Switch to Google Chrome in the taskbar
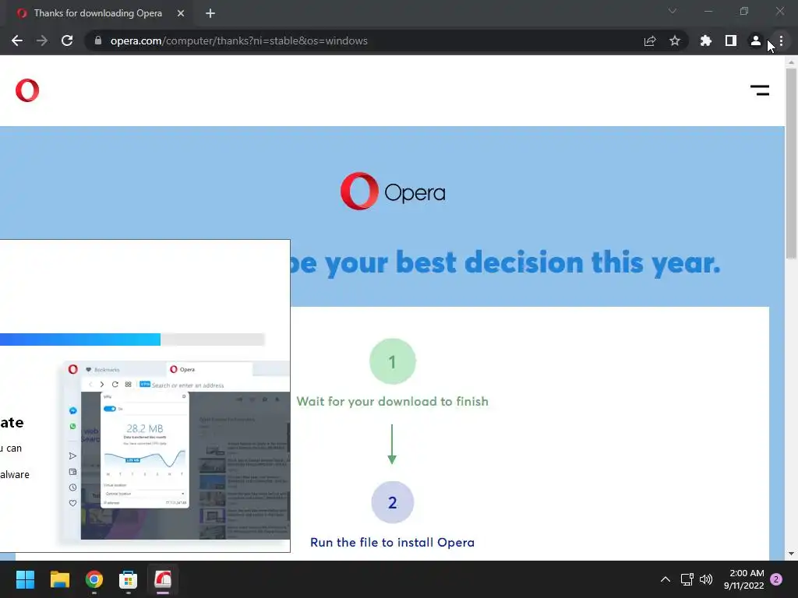798x598 pixels. (94, 579)
